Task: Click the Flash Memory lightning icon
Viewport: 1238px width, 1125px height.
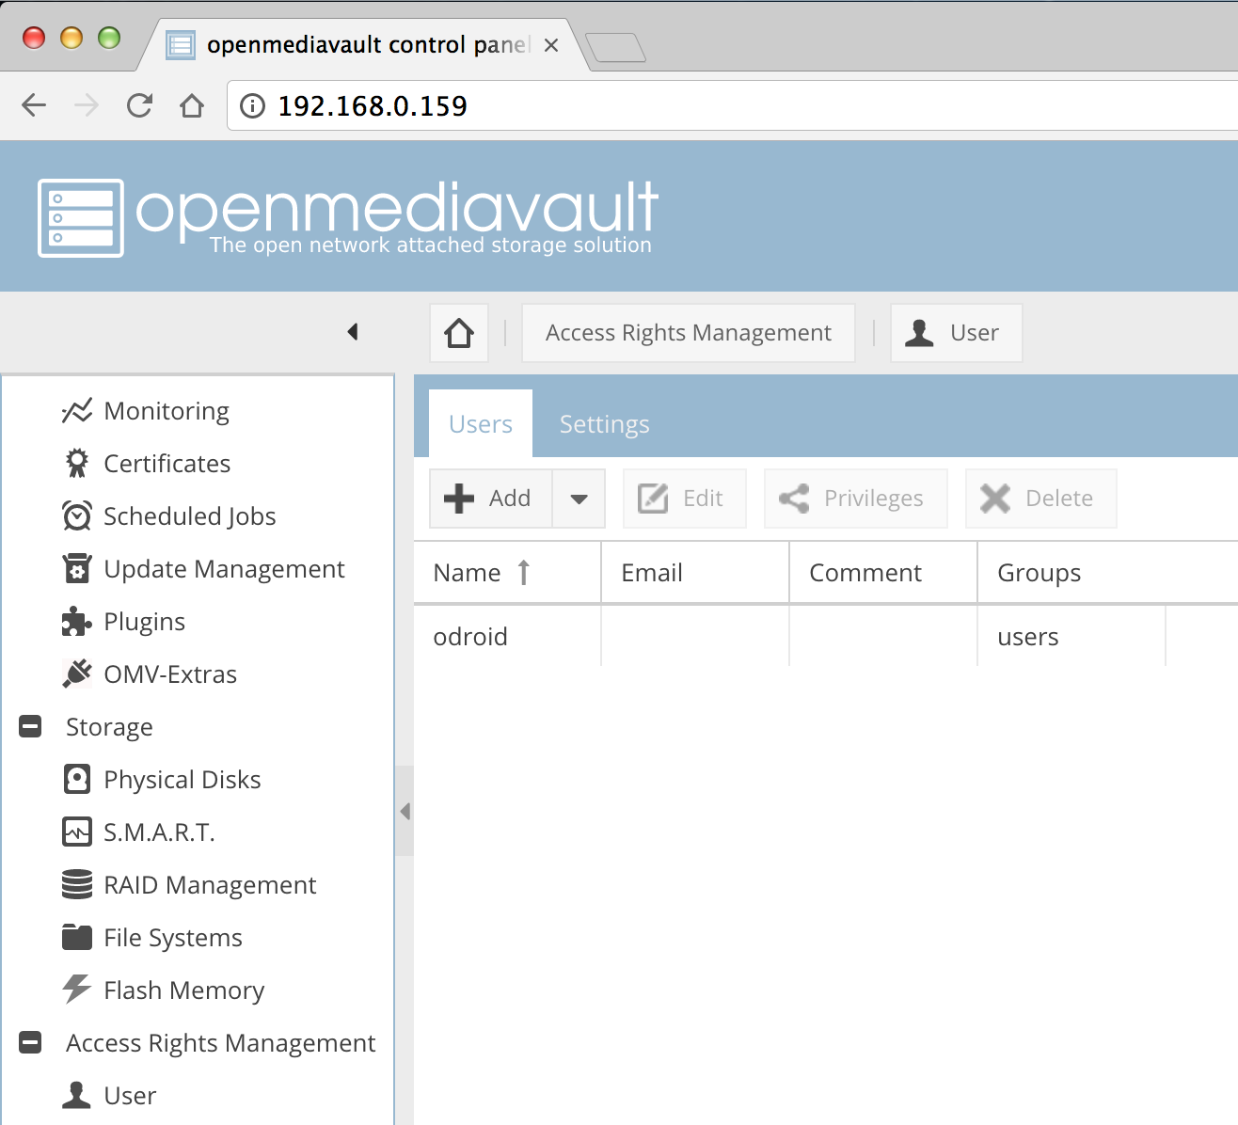Action: click(77, 990)
